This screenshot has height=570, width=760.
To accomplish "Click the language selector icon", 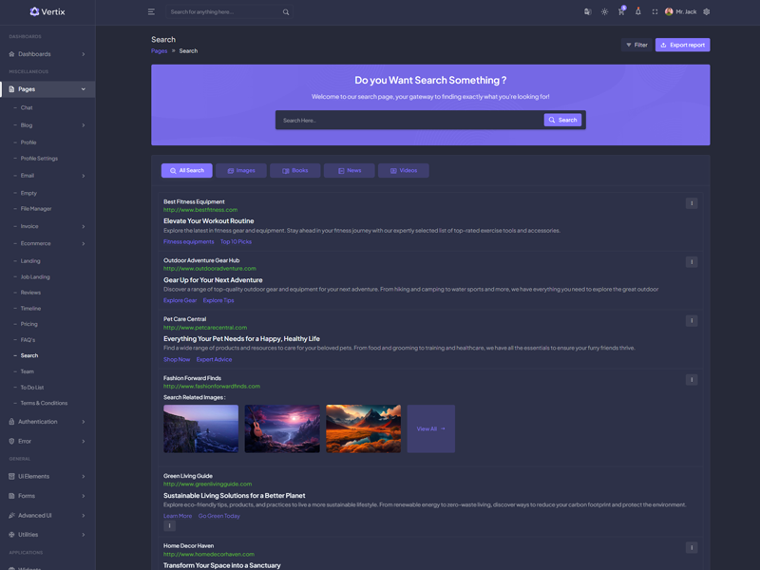I will [x=587, y=12].
